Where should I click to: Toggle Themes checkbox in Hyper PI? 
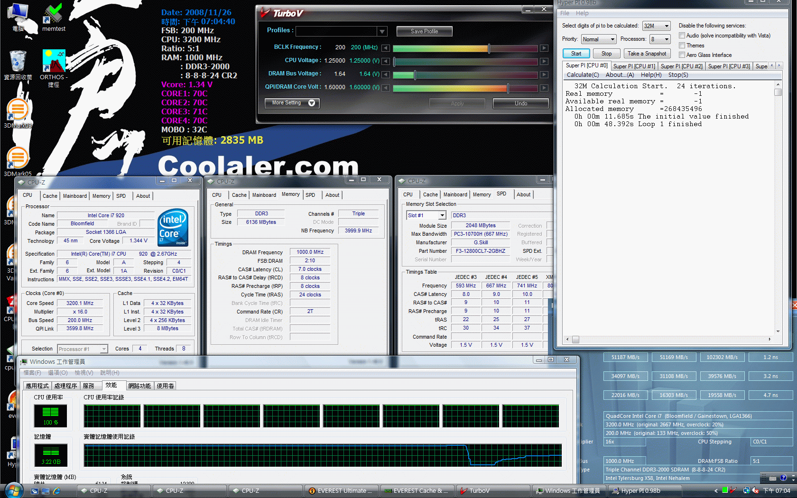[x=682, y=46]
